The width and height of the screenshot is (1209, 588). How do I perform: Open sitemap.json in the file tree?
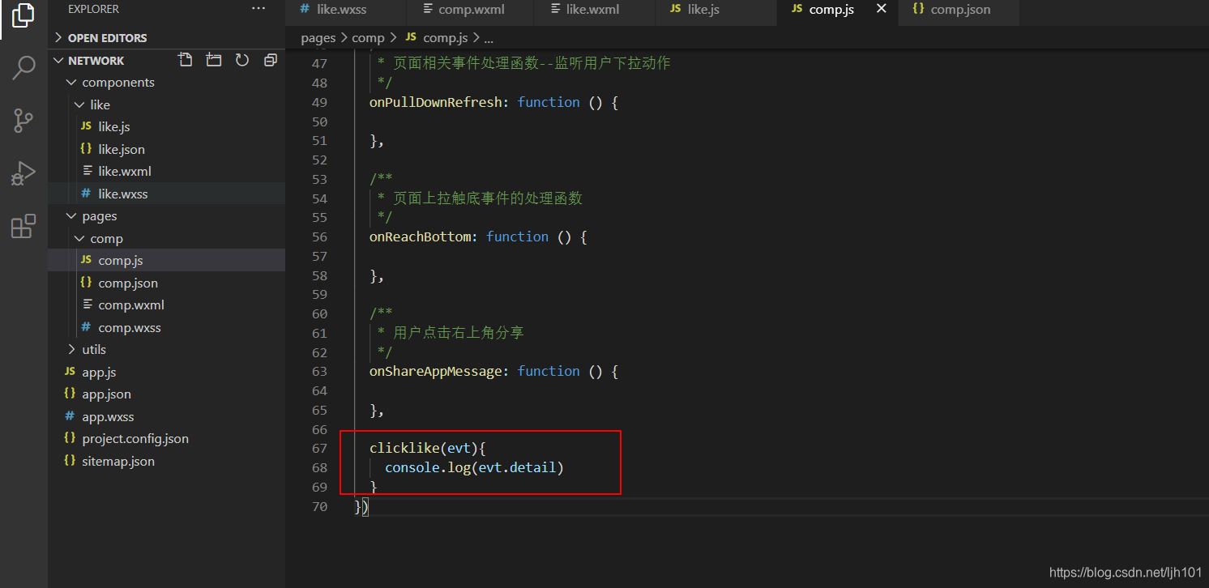(x=166, y=461)
